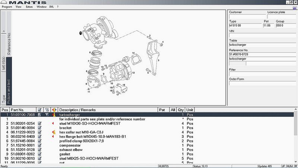Toggle checkbox for profiled clamp row

(x=39, y=141)
